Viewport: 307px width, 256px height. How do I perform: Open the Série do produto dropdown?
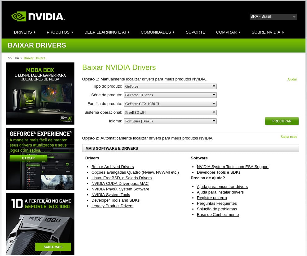pyautogui.click(x=170, y=95)
